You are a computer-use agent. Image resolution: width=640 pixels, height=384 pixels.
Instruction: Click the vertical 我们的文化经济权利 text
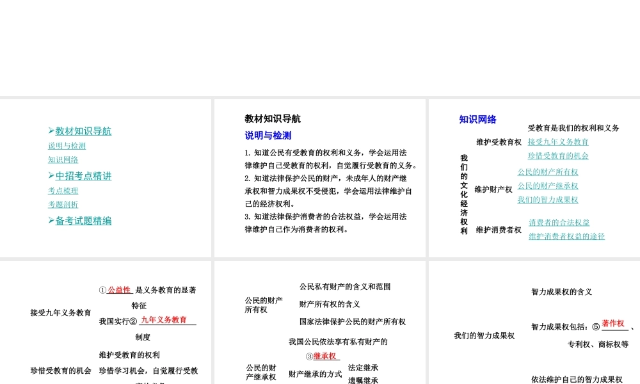(x=464, y=195)
